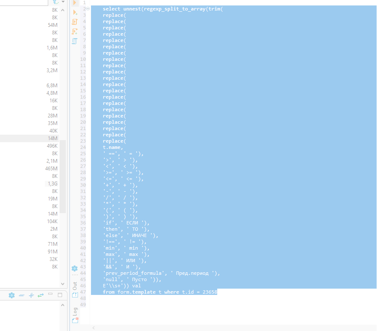Screen dimensions: 377x331
Task: Select the row with size 19M
Action: [29, 199]
